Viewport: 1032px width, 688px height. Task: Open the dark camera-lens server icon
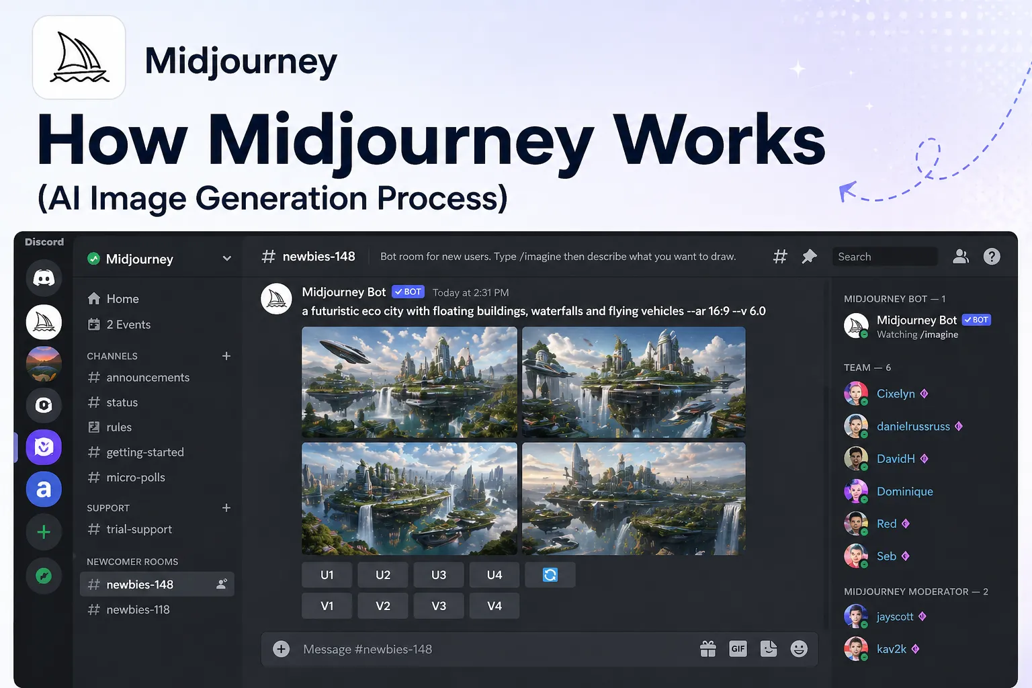[x=44, y=405]
